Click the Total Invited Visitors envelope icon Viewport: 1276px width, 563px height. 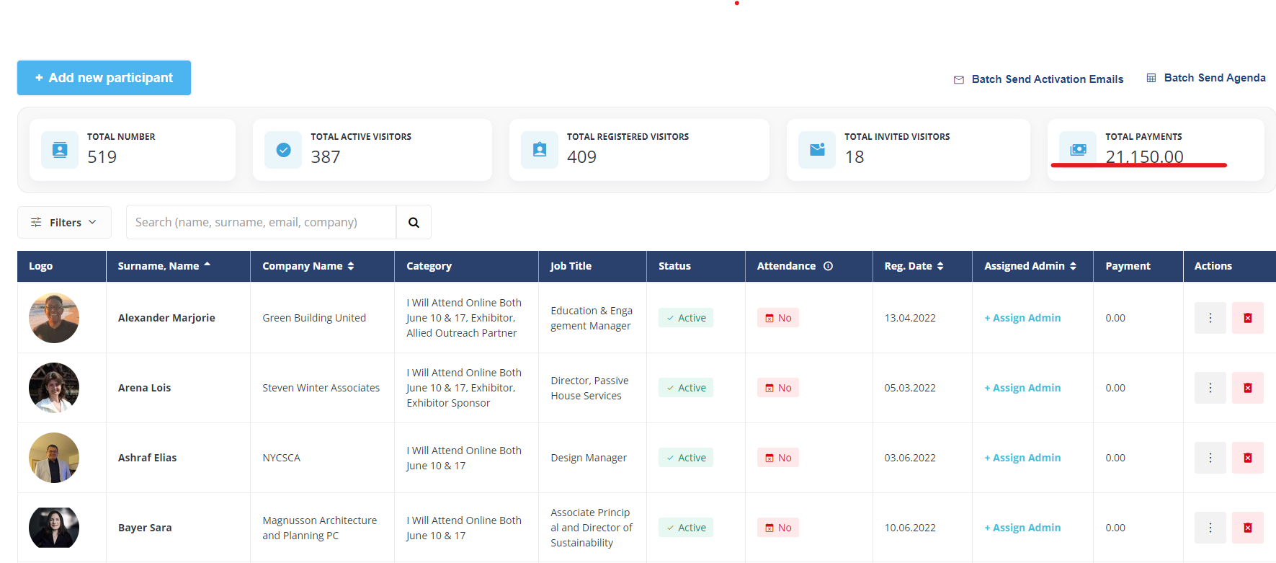(x=817, y=150)
